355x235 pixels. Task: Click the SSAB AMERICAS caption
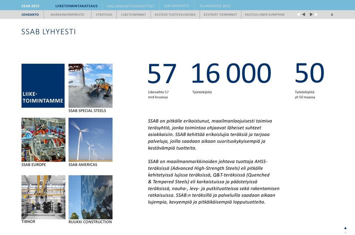click(83, 165)
